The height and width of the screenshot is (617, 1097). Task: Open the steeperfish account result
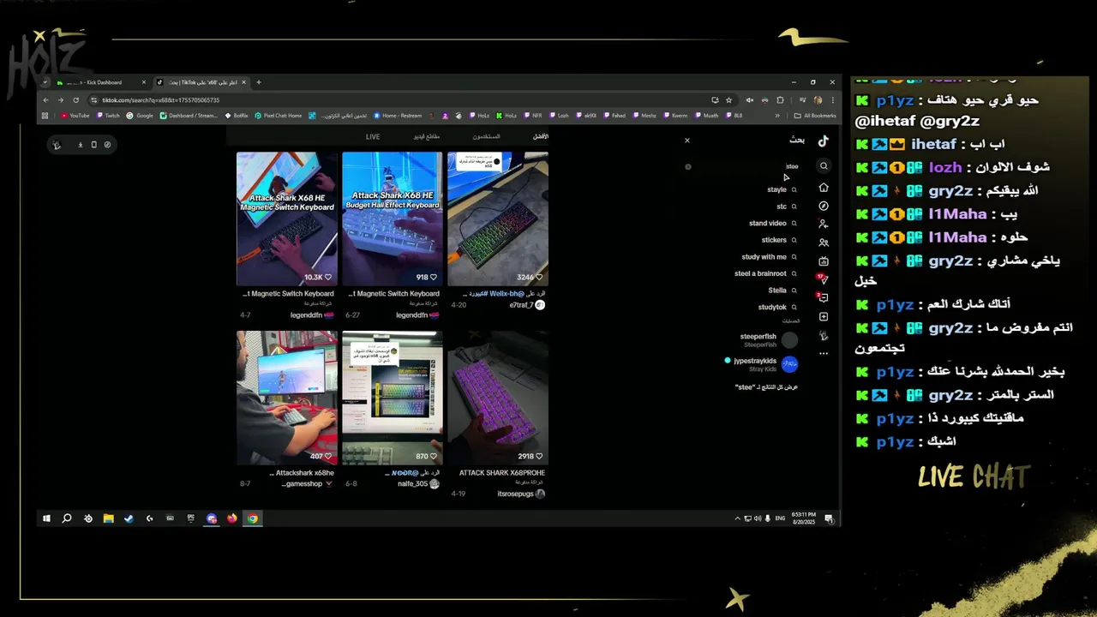(x=768, y=340)
